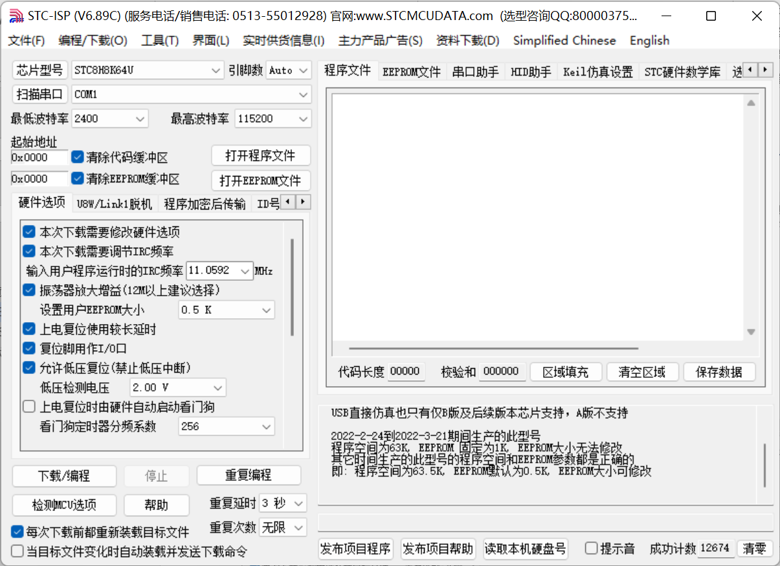Click 清零 button to reset success count

[754, 549]
